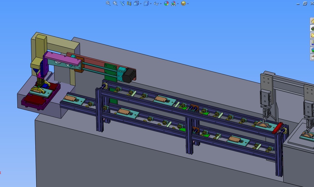Click the Apply Scene icon

(x=173, y=3)
